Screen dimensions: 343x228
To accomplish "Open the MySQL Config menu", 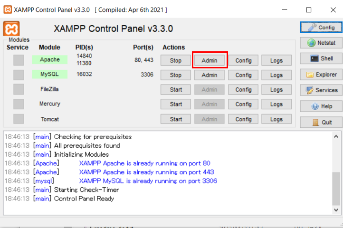I will tap(243, 75).
